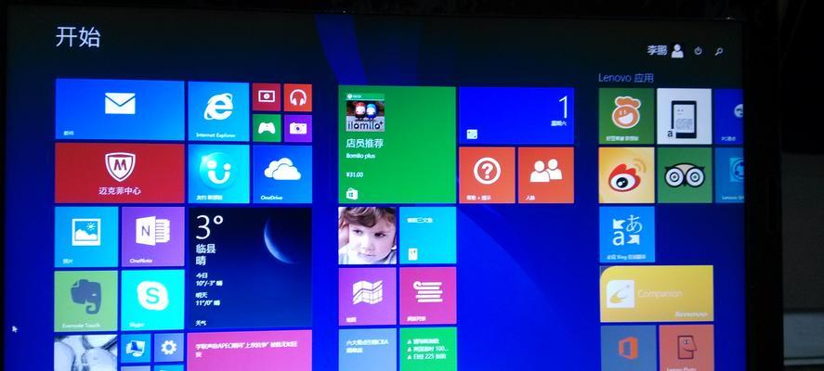The height and width of the screenshot is (371, 824).
Task: Open the smiley-face app tile next to OneDrive
Action: (x=218, y=173)
